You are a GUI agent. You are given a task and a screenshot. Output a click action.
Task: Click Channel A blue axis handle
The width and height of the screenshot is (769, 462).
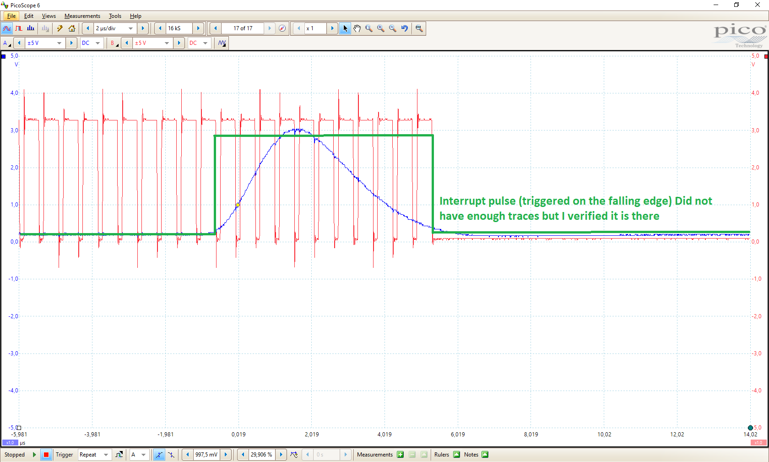3,56
